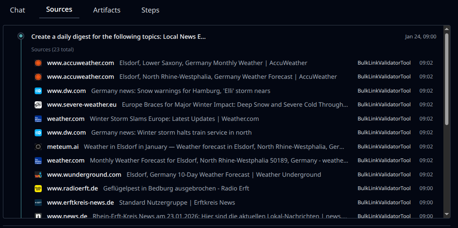Select the Sources tab

[x=59, y=9]
